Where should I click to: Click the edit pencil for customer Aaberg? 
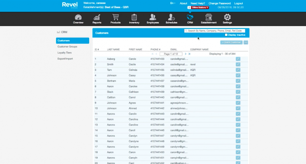pyautogui.click(x=238, y=59)
